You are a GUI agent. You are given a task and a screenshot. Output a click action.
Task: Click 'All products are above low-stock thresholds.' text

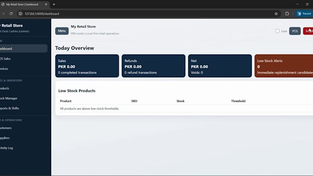click(89, 108)
